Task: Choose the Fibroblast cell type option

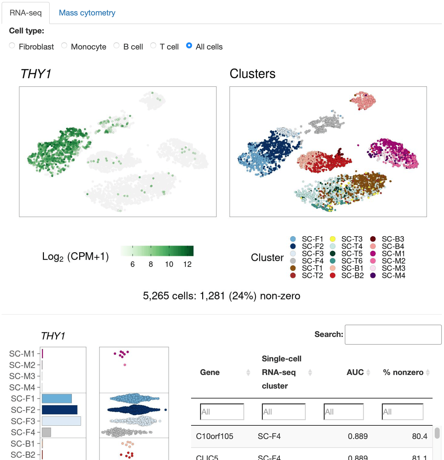Action: pos(12,45)
